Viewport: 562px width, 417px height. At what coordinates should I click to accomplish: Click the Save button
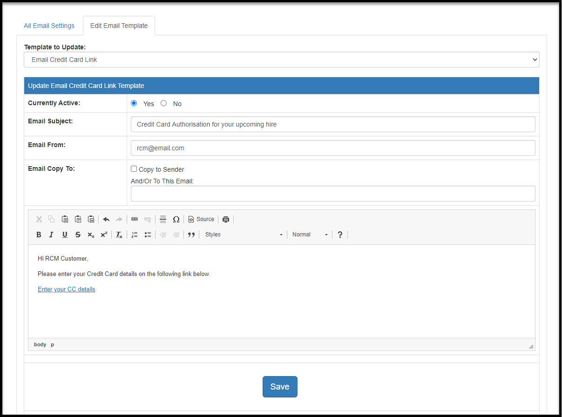(280, 386)
